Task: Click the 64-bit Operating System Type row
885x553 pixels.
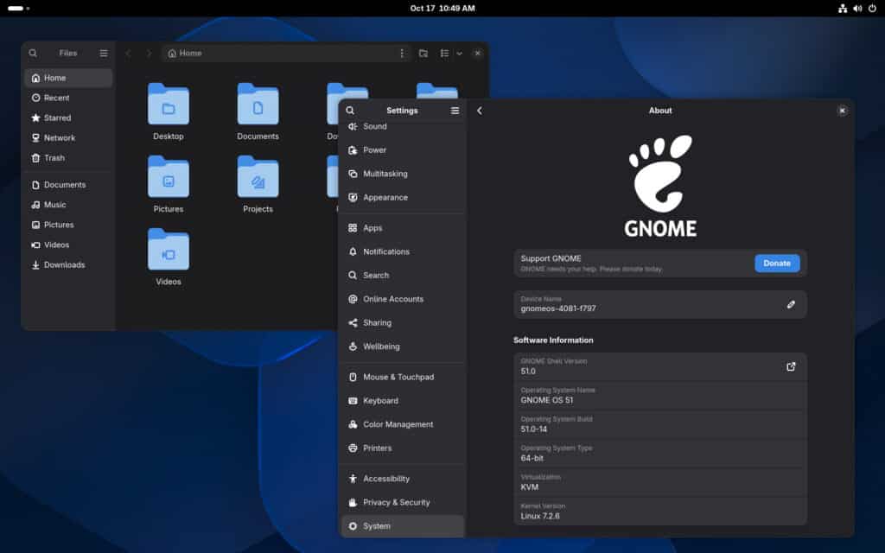Action: tap(659, 454)
